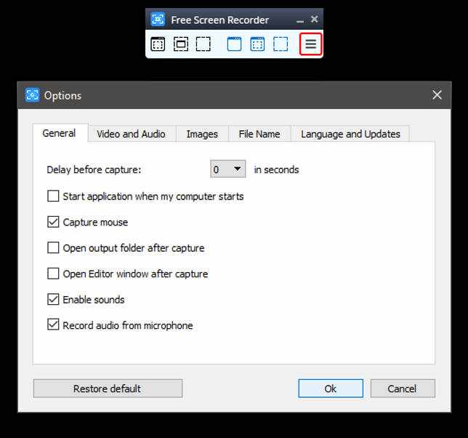468x438 pixels.
Task: Select the capture window screenshot icon
Action: (158, 44)
